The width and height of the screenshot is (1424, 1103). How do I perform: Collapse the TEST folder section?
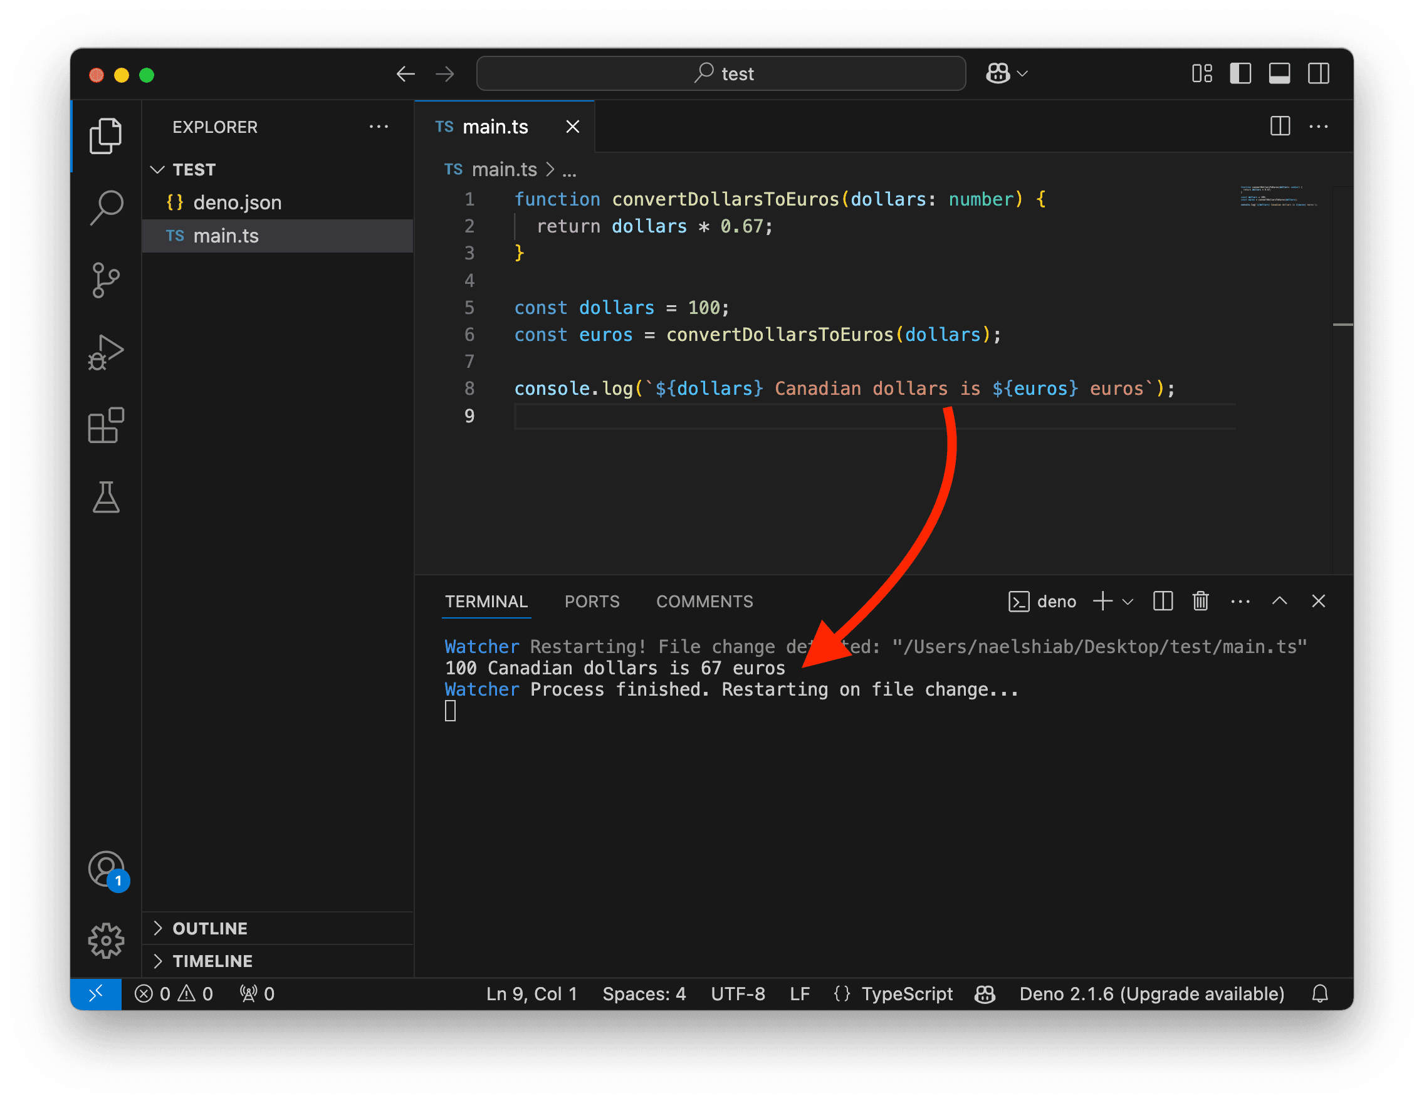click(x=277, y=169)
